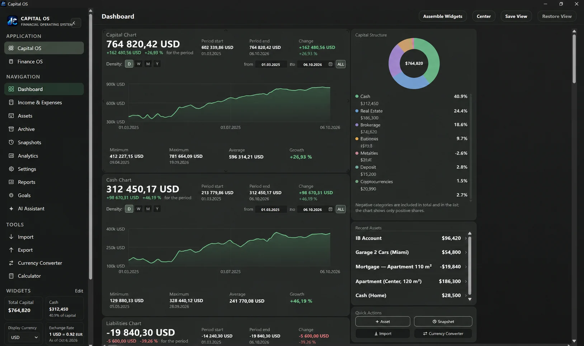This screenshot has height=346, width=584.
Task: Select Capital OS in the Application section
Action: 44,48
